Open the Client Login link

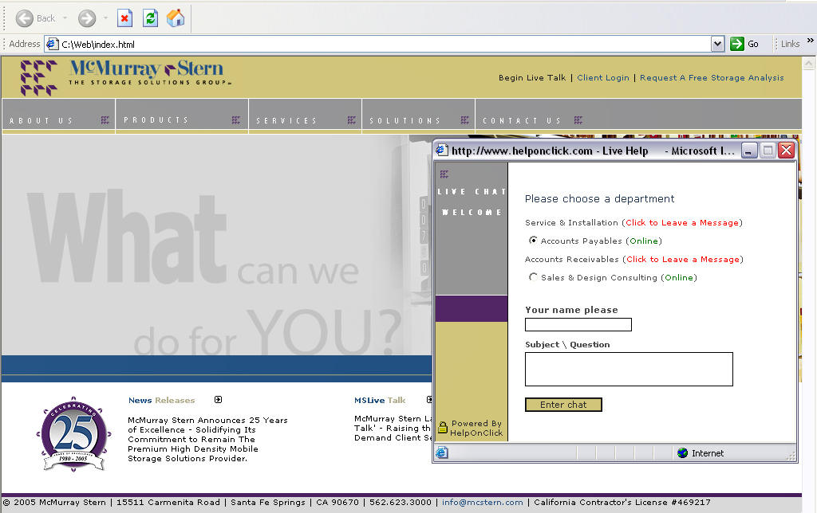[x=603, y=77]
